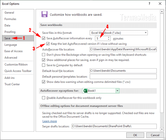The height and width of the screenshot is (140, 166).
Task: Select the Advanced category
Action: coord(11,58)
